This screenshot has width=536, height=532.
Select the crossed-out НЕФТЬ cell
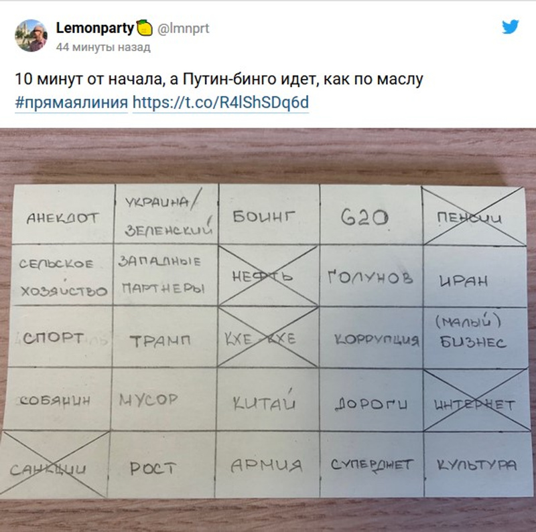click(267, 276)
